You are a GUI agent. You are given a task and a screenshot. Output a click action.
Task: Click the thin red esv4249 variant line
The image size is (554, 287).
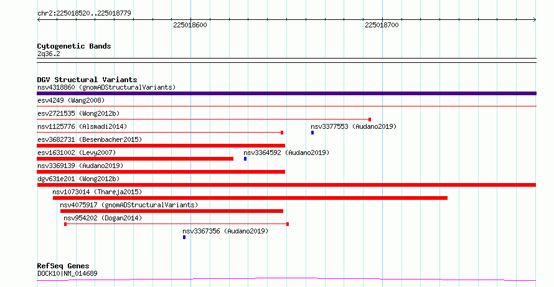pos(286,106)
